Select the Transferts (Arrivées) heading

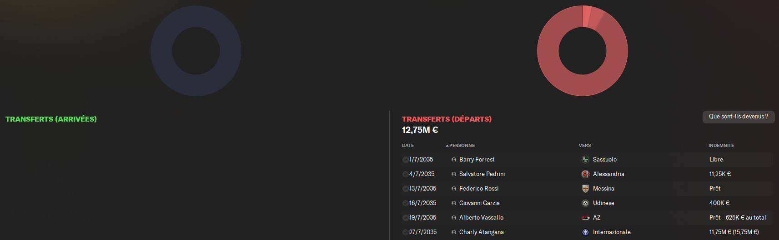[x=51, y=119]
